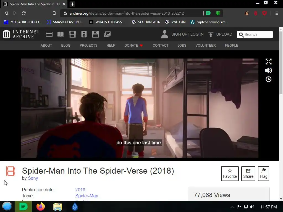Click SIGN UP link
The image size is (283, 212).
[179, 34]
